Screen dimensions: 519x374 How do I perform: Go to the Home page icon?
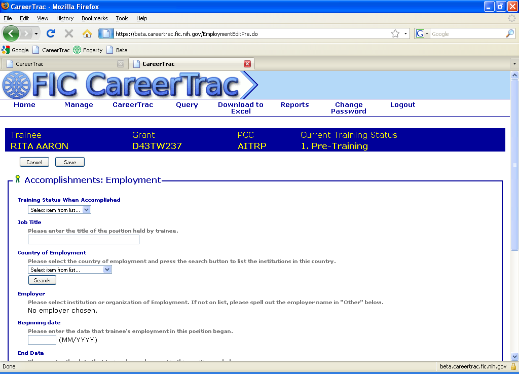coord(87,33)
